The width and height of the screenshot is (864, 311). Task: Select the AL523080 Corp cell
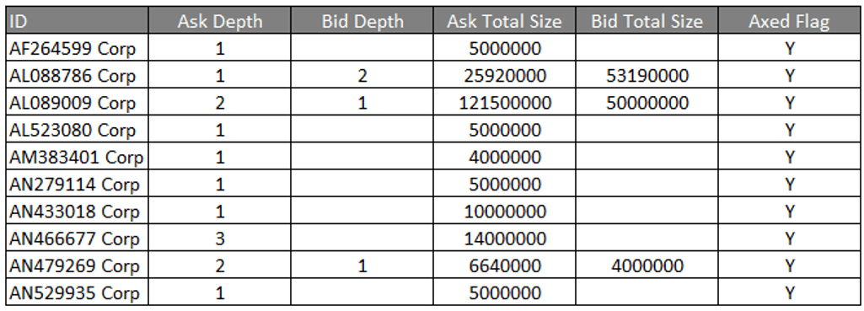coord(78,130)
